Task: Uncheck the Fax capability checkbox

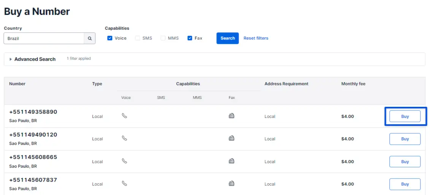Action: coord(190,38)
